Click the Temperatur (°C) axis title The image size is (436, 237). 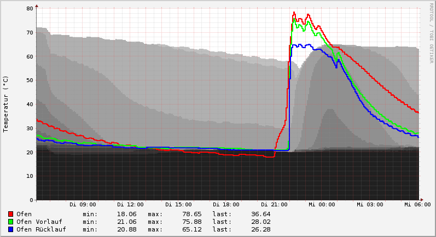click(6, 104)
